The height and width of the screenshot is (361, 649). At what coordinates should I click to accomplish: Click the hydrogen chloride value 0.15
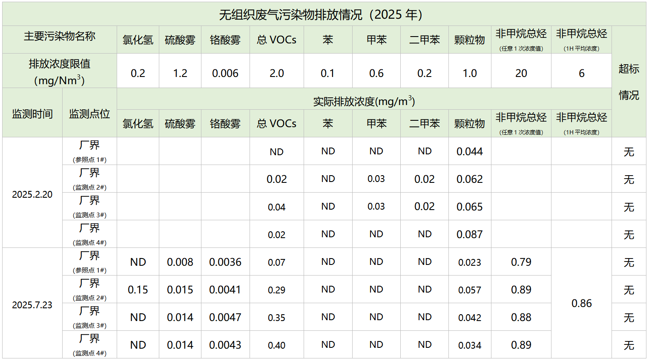click(x=138, y=290)
